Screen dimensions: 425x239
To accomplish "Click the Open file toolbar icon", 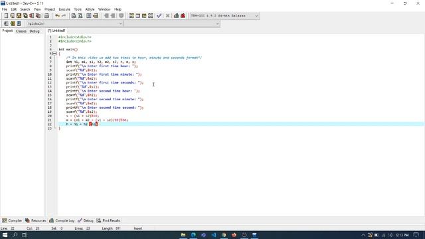I will point(12,16).
